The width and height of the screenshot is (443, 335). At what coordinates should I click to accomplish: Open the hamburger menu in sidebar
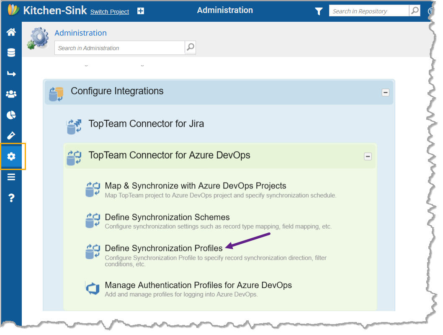[x=11, y=177]
